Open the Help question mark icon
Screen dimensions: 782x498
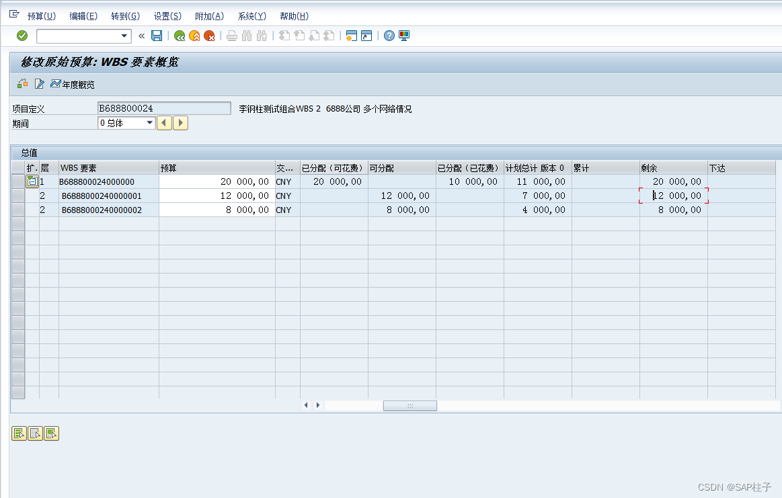coord(389,36)
